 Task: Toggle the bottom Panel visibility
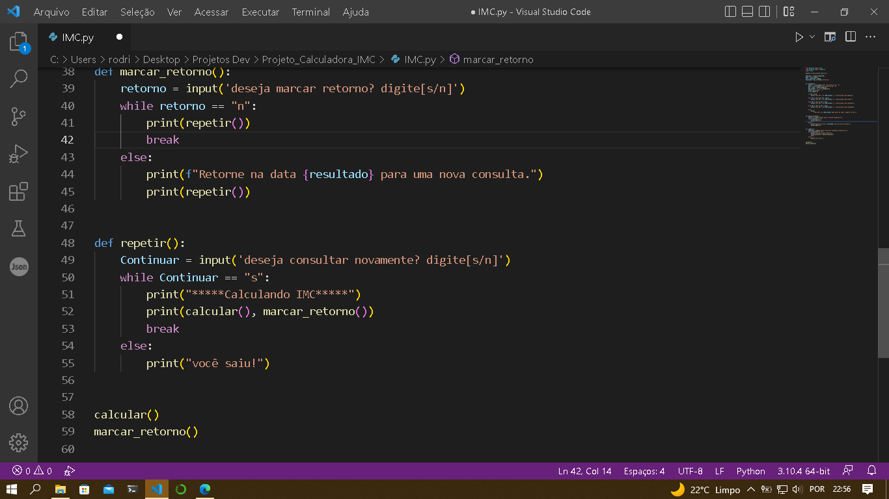pos(747,12)
